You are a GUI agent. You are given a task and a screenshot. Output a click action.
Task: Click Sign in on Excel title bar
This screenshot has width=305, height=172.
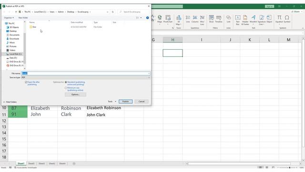(x=269, y=6)
